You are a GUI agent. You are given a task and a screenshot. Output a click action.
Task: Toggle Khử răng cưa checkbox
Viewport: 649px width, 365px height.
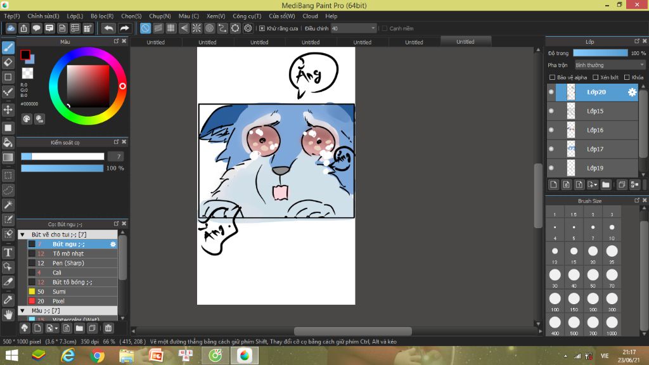click(262, 29)
